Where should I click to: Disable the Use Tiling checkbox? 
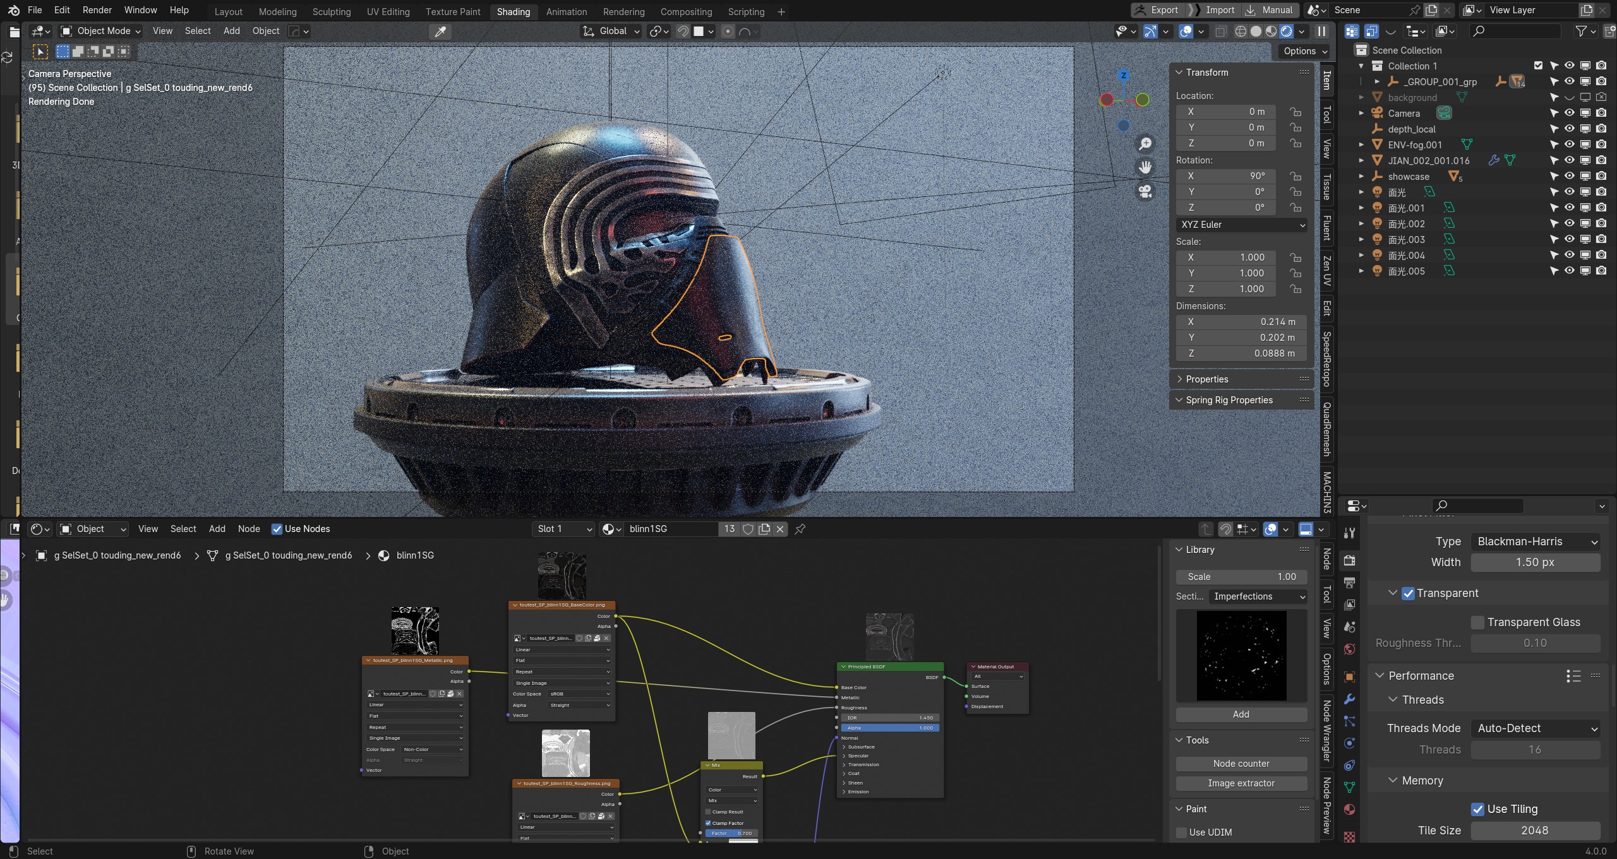(x=1477, y=809)
